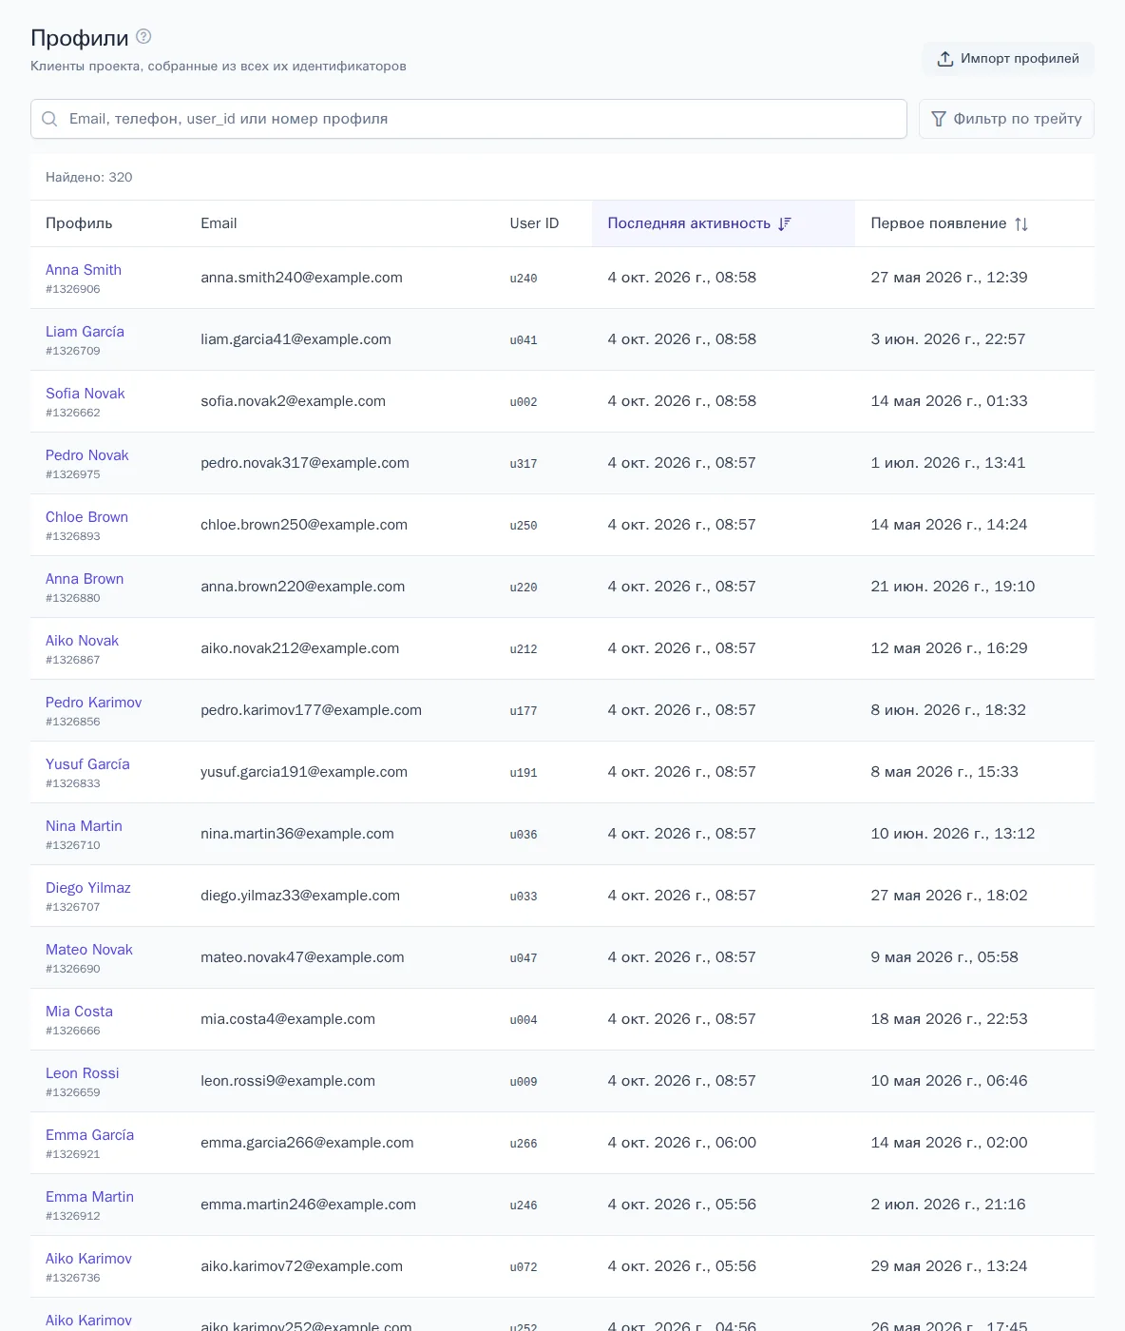Click user ID u250

coord(524,526)
